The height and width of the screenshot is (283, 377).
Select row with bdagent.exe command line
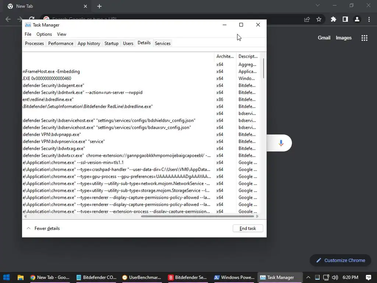coord(141,85)
